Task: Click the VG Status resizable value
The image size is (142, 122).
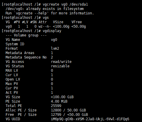Action: tap(60, 66)
